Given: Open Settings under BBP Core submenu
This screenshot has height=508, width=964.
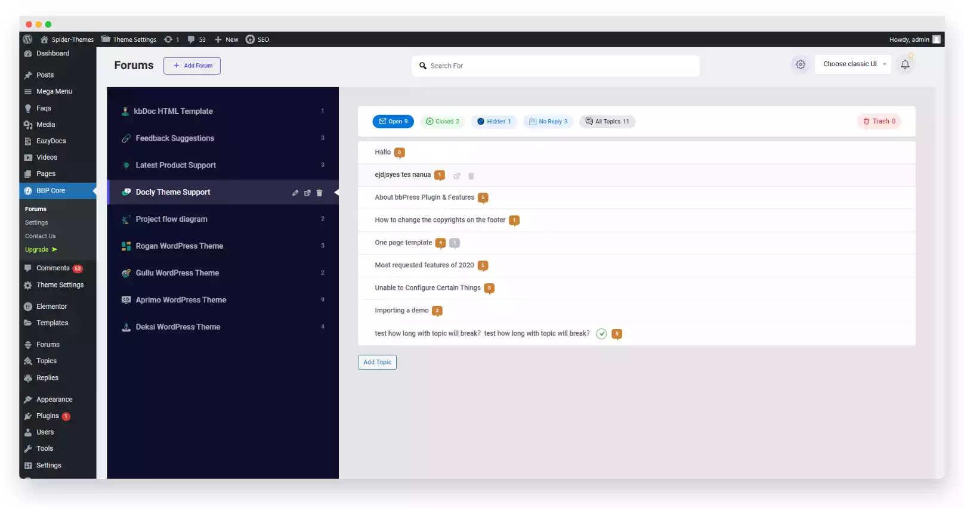Looking at the screenshot, I should point(36,223).
